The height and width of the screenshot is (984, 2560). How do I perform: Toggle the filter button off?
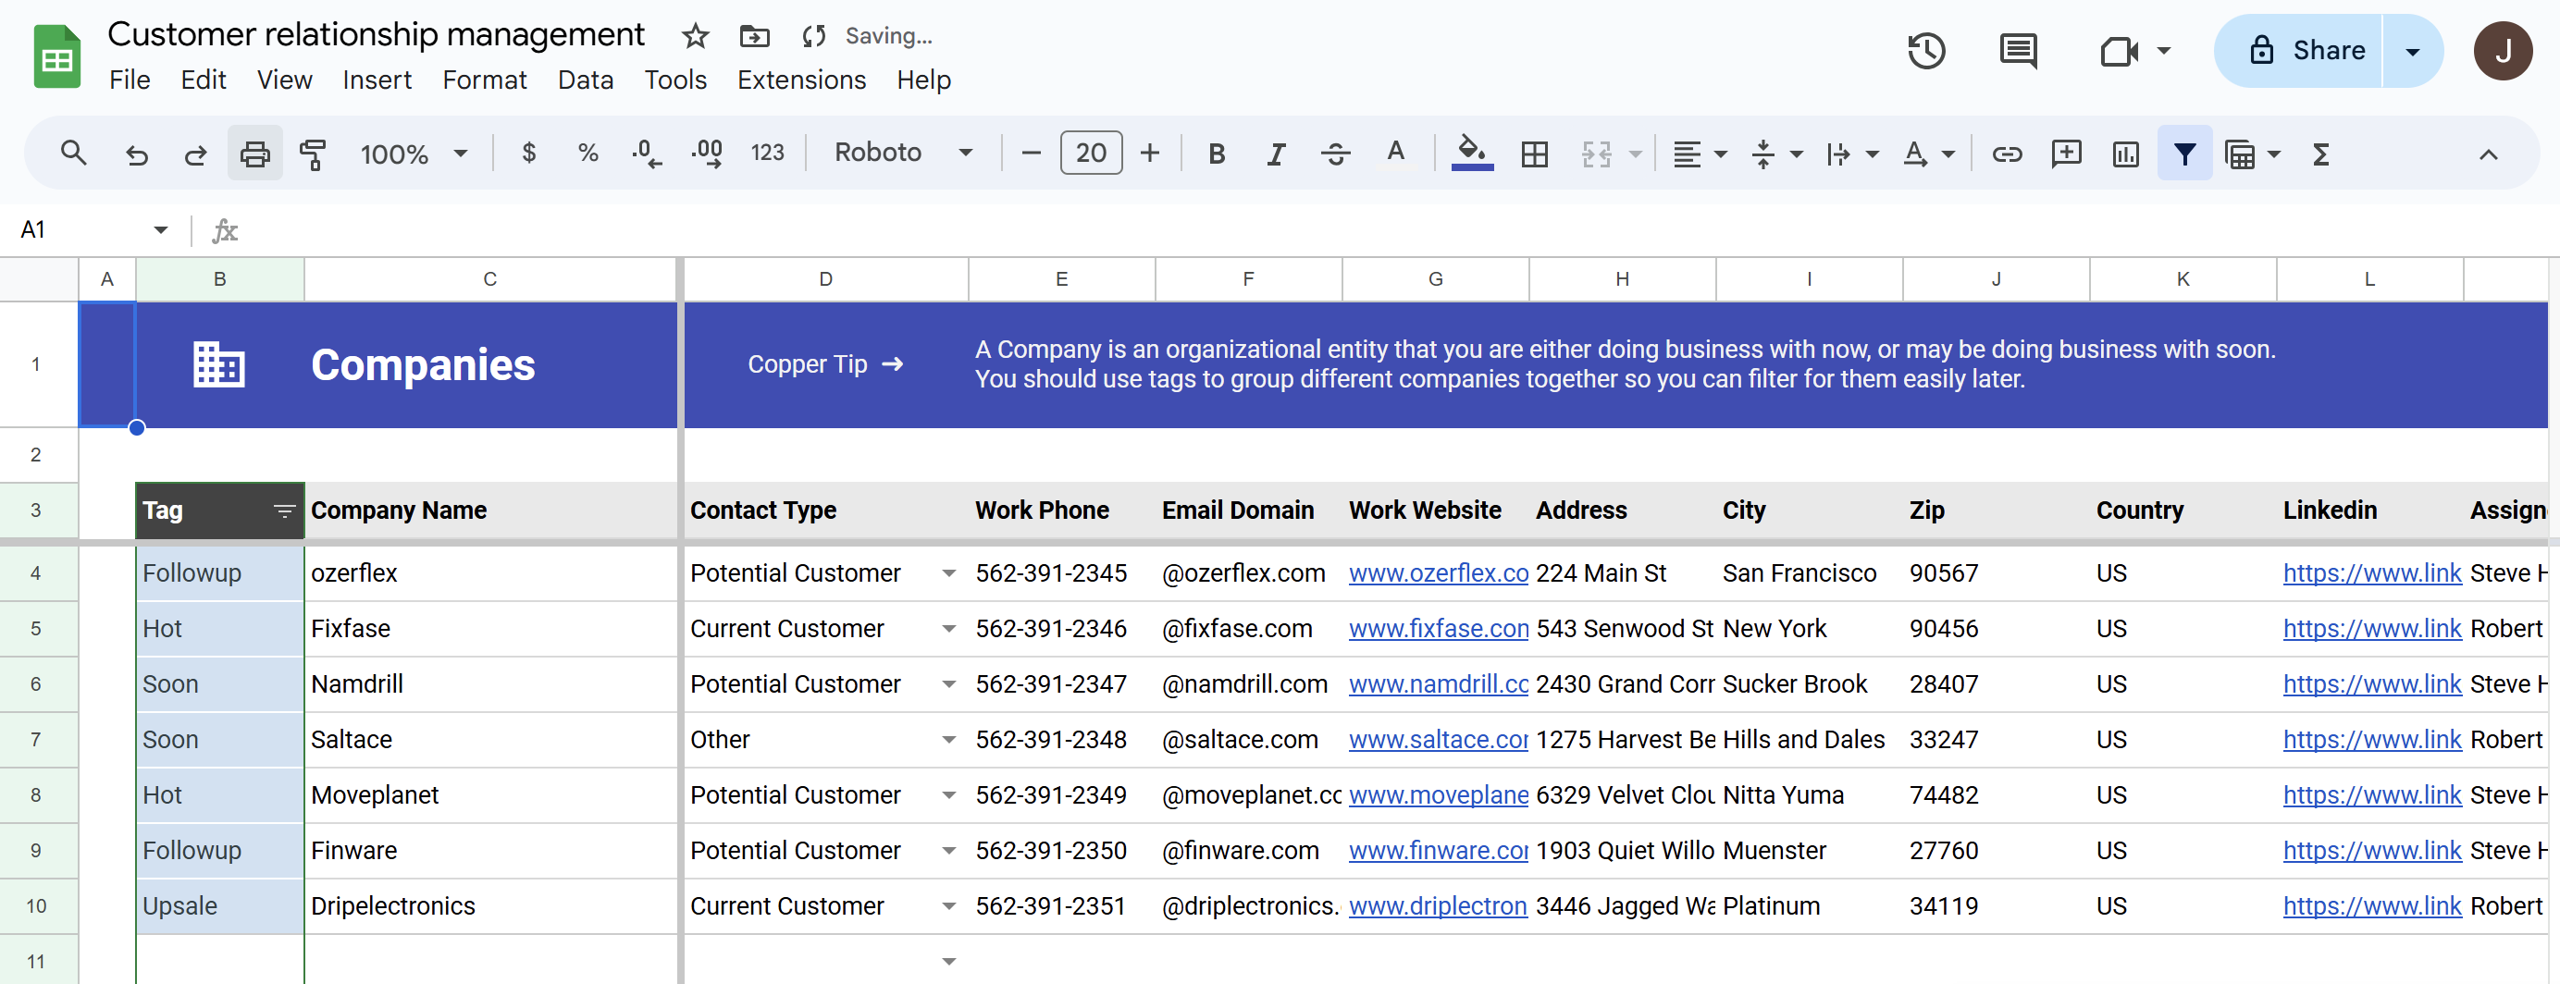(2183, 154)
